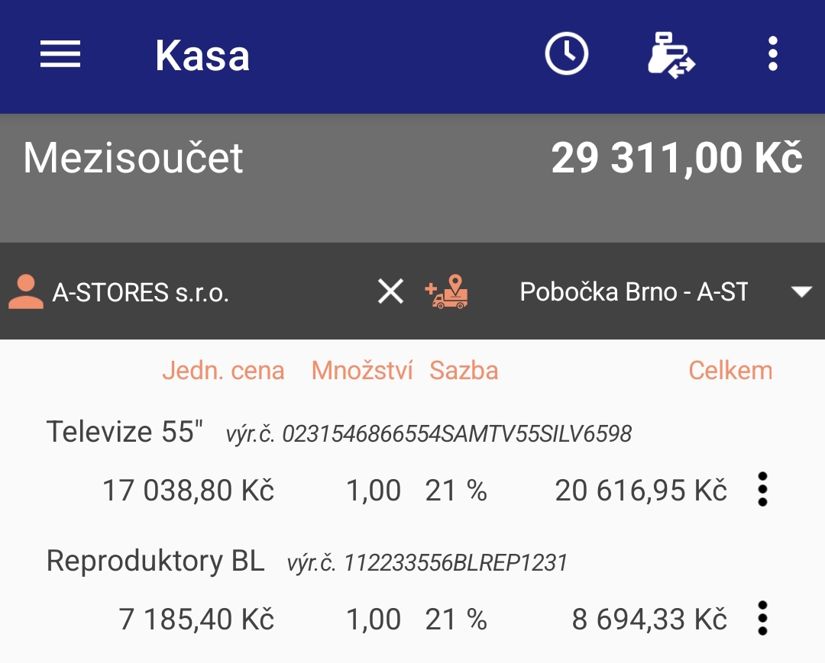Tap quantity 1,00 of Reproduktory BL
Image resolution: width=825 pixels, height=663 pixels.
pyautogui.click(x=374, y=620)
